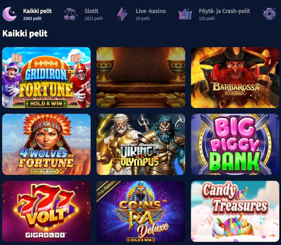Click the cherries Slotit icon
281x245 pixels.
(x=71, y=14)
